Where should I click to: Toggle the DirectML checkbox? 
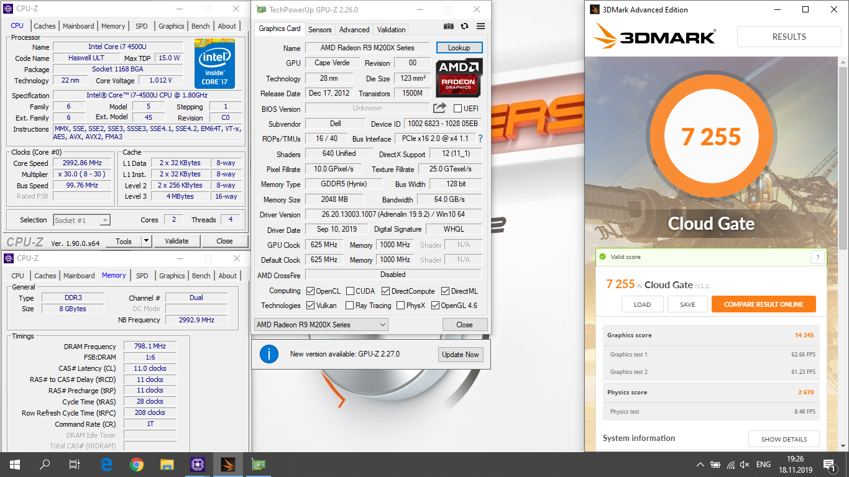446,291
